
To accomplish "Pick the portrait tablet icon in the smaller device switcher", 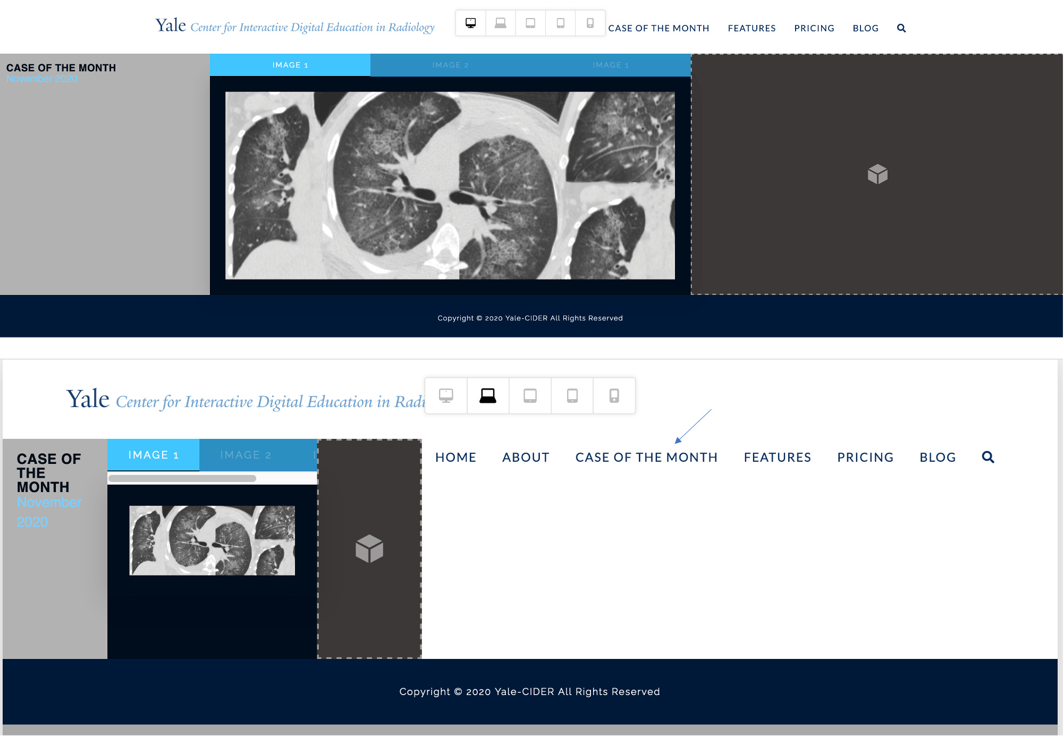I will 560,23.
